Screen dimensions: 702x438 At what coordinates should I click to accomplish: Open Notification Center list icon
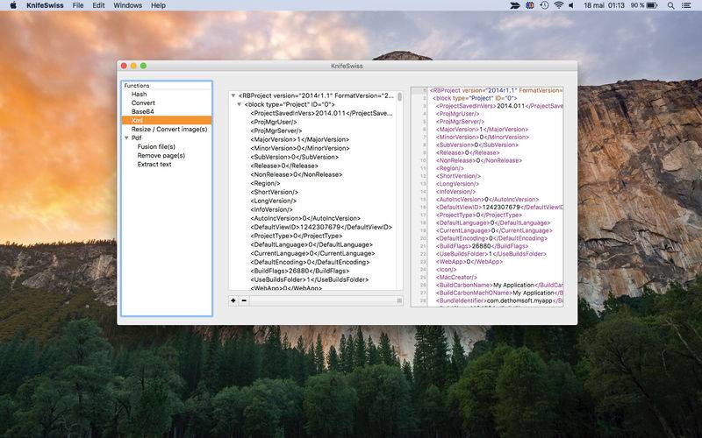click(x=686, y=5)
